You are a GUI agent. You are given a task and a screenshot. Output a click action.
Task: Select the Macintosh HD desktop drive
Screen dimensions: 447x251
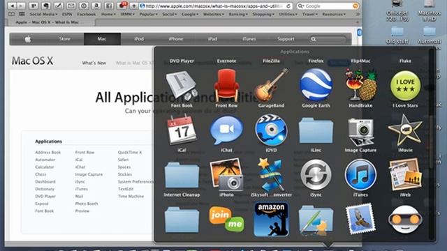pos(430,11)
